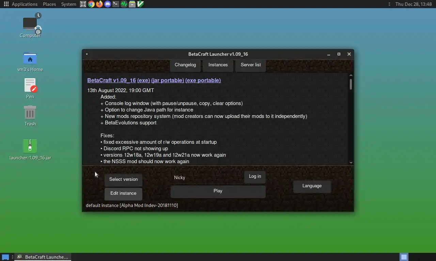The height and width of the screenshot is (261, 436).
Task: Select the launcher-1.09_16.jar file icon
Action: (x=30, y=150)
